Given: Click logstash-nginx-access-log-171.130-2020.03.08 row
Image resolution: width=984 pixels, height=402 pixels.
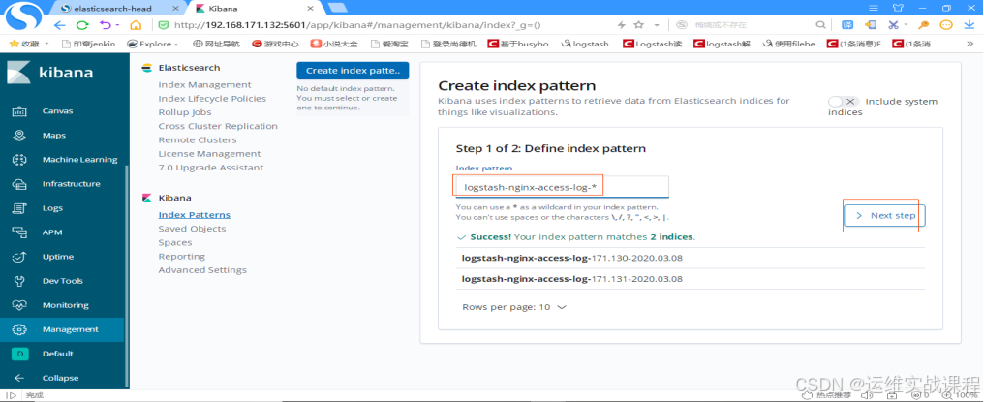Looking at the screenshot, I should 691,259.
